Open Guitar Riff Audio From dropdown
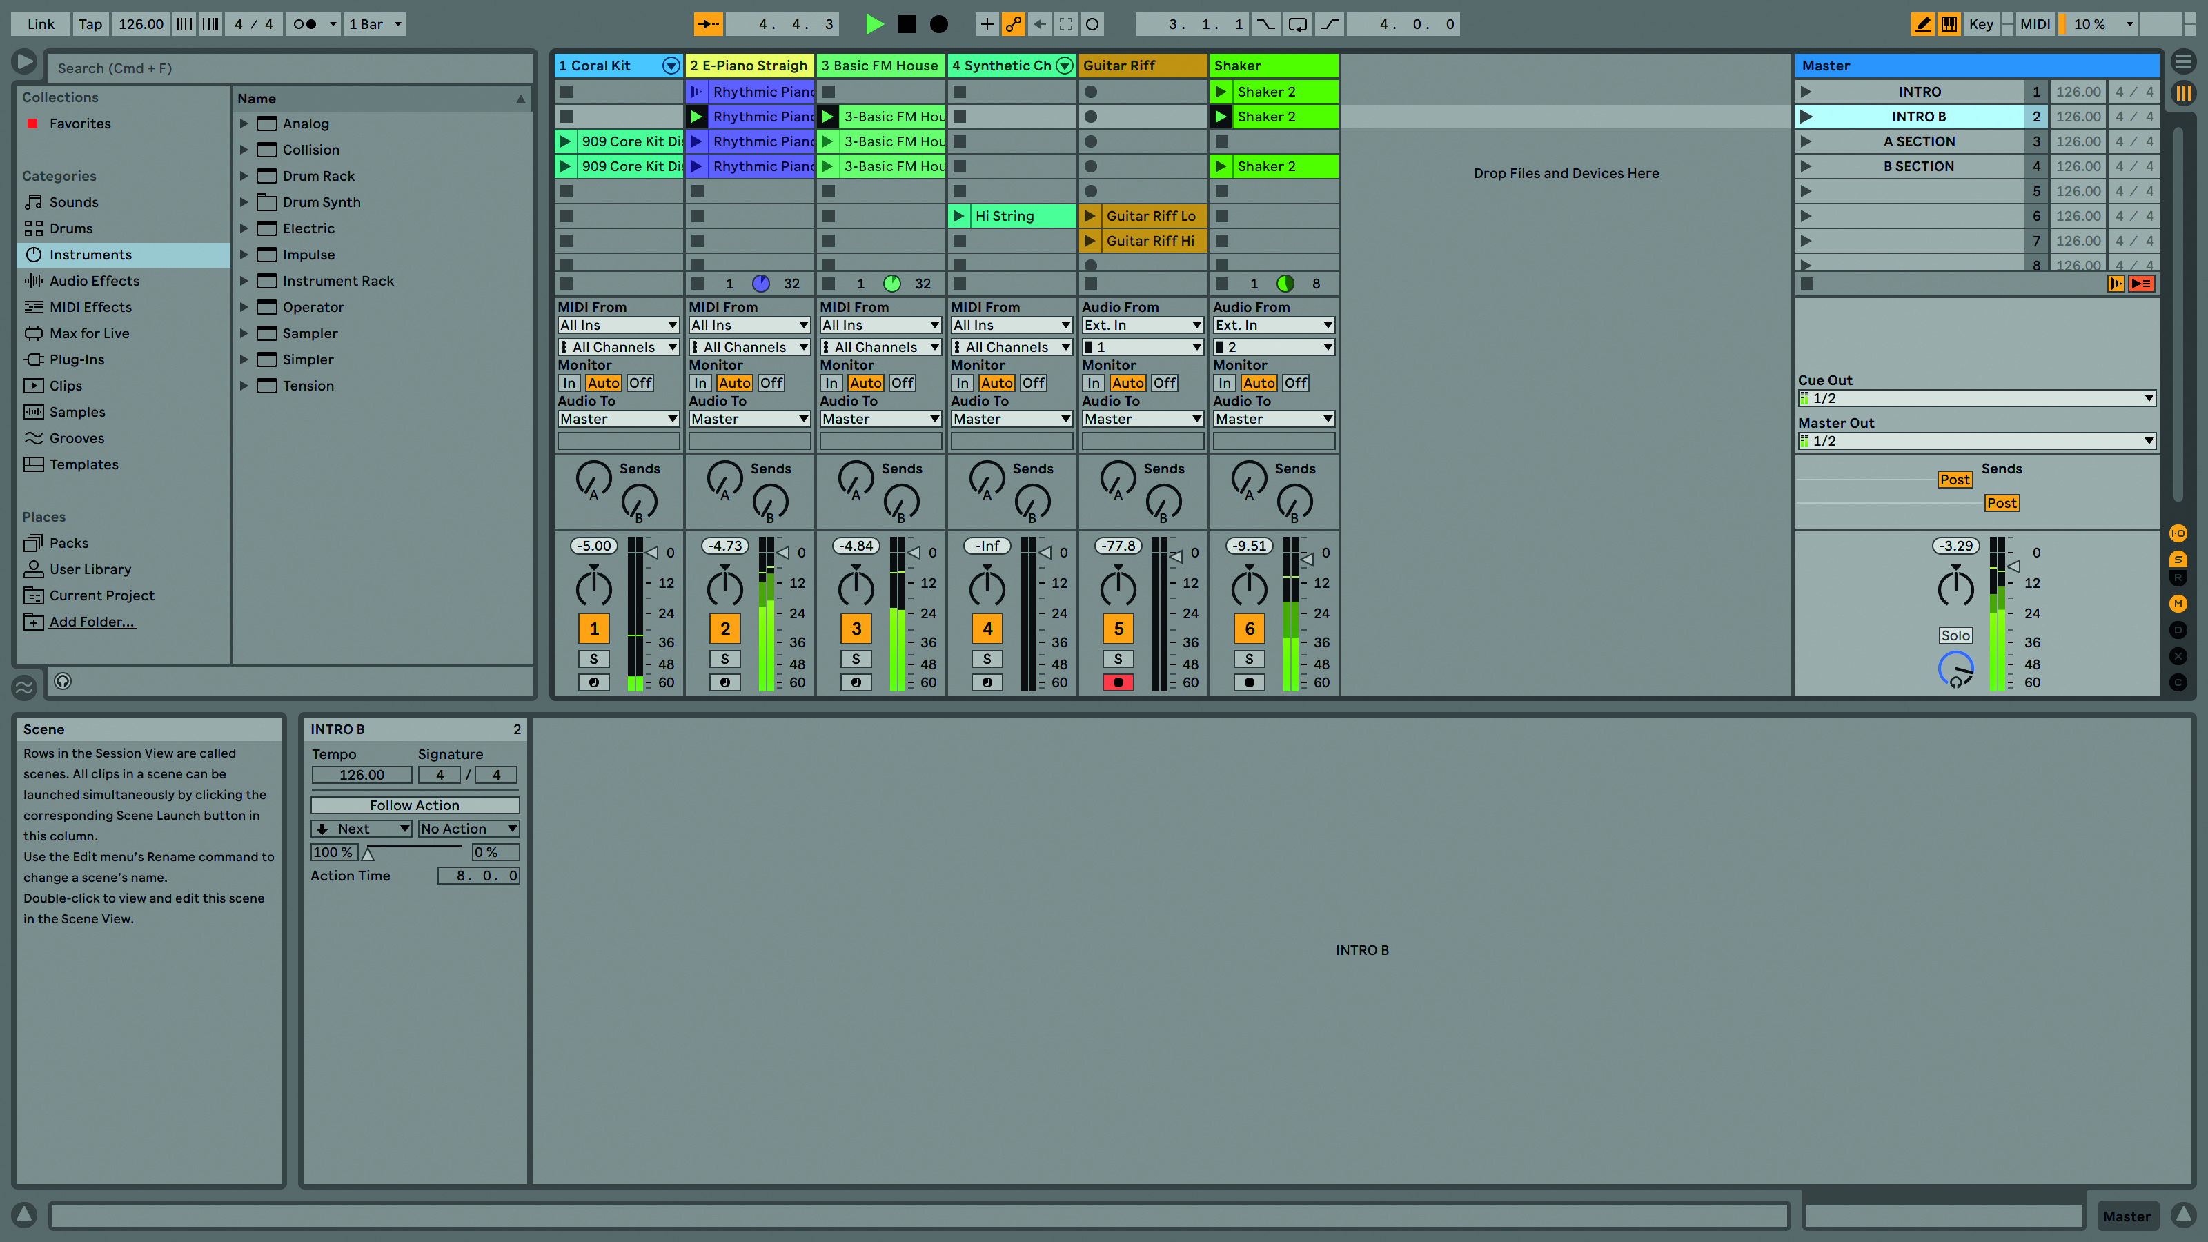The image size is (2208, 1242). [1143, 325]
